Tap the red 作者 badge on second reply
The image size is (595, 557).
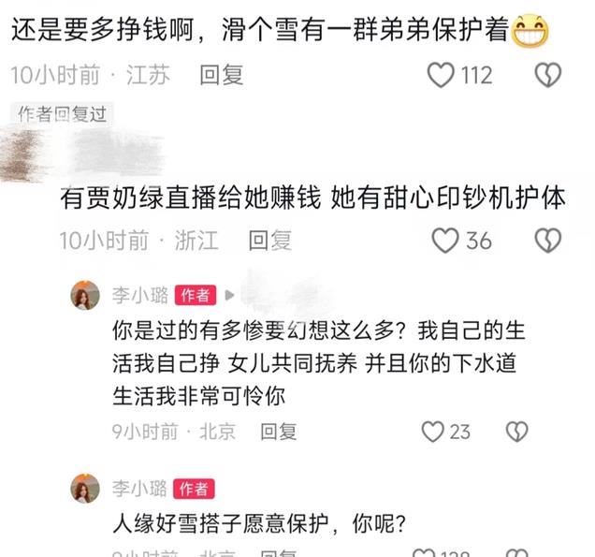pos(194,489)
